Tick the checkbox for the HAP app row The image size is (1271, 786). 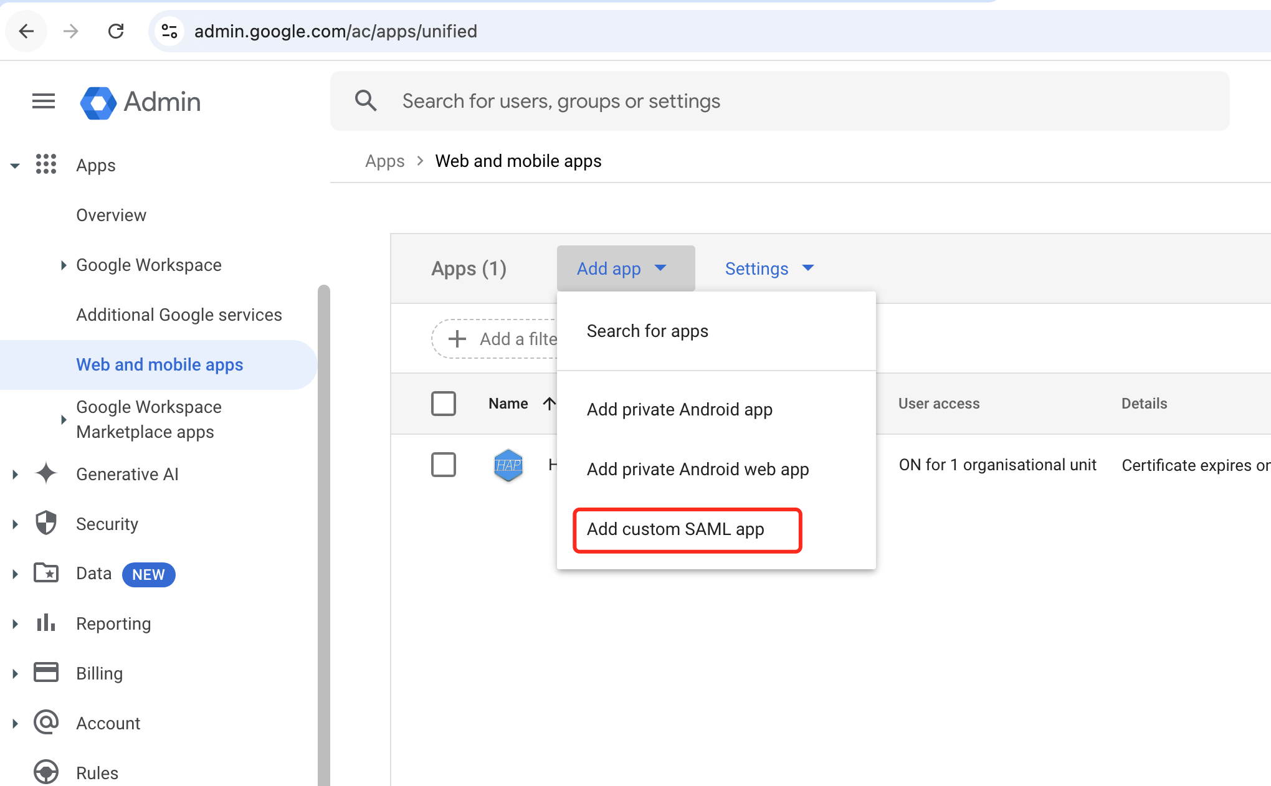click(x=444, y=465)
